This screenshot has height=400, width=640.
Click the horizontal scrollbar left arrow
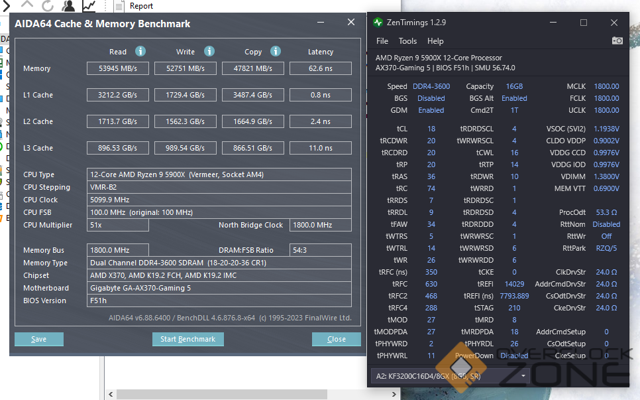coord(111,394)
